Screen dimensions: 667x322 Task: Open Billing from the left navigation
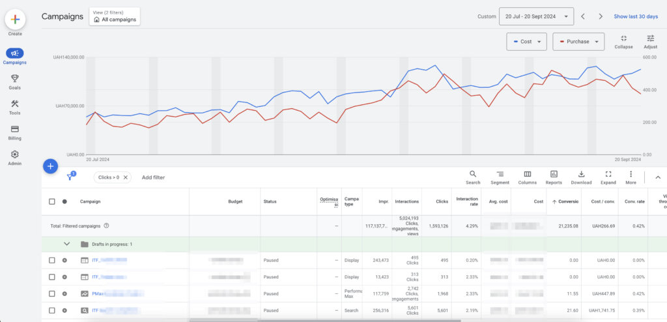tap(14, 132)
